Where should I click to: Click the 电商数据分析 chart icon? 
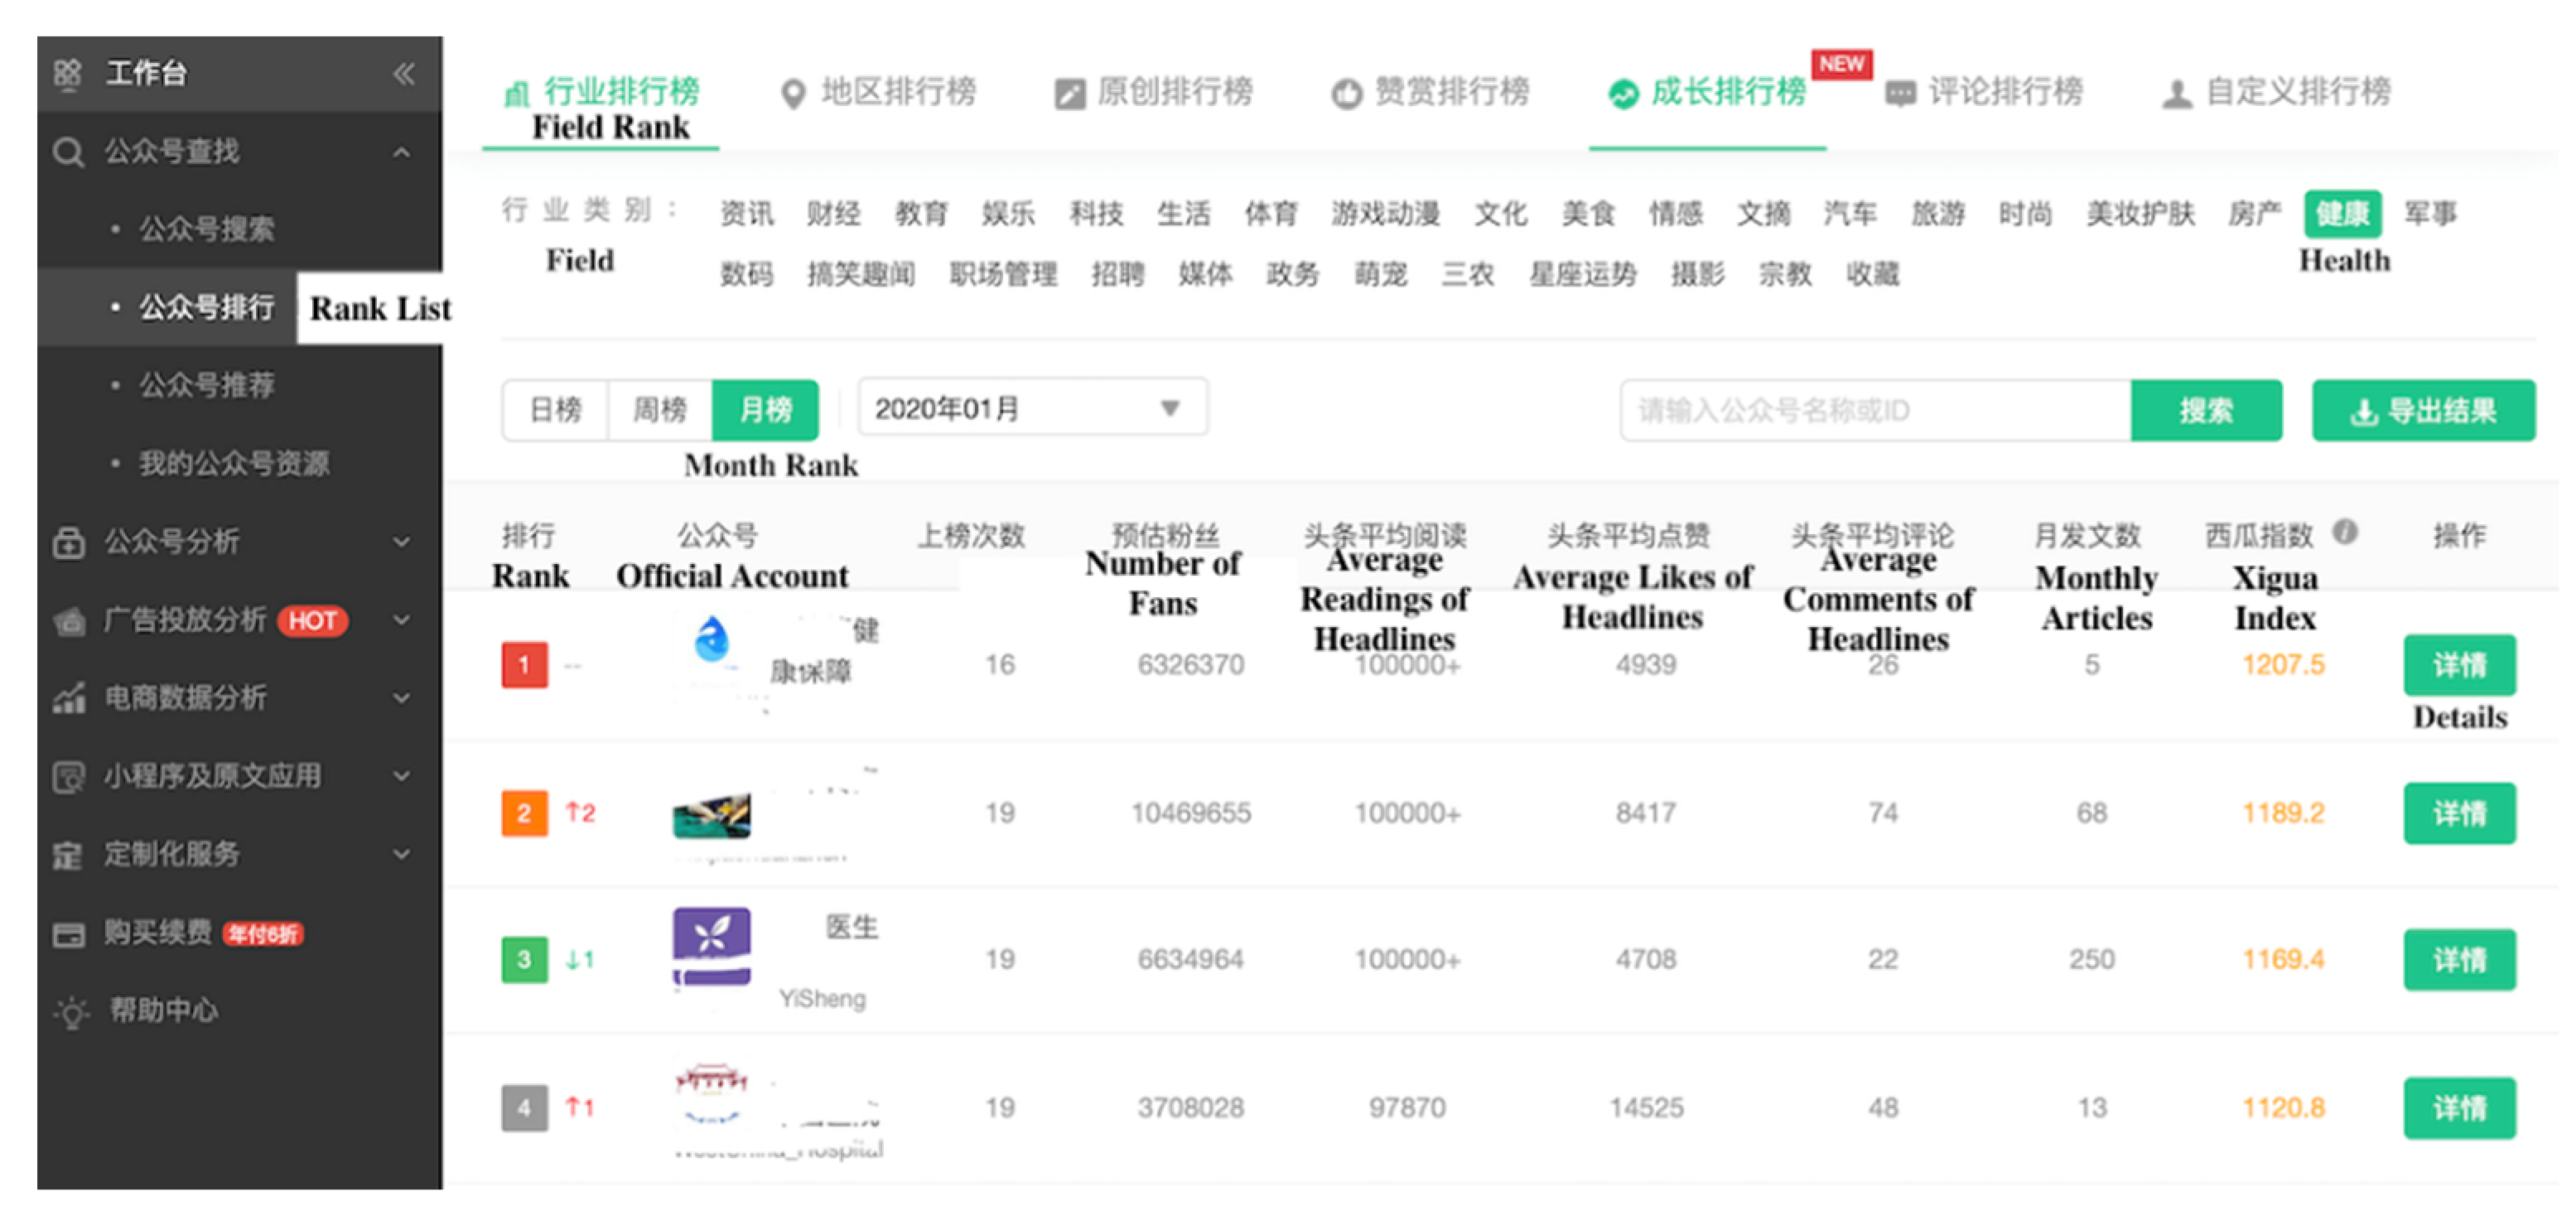click(68, 698)
